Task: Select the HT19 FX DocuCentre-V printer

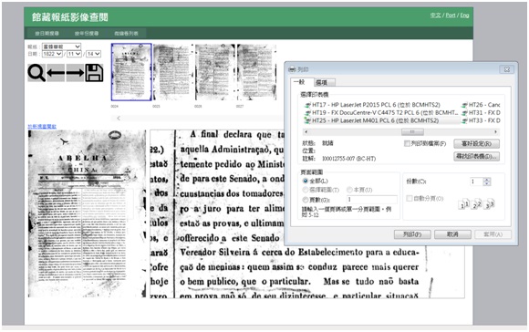Action: click(x=381, y=113)
